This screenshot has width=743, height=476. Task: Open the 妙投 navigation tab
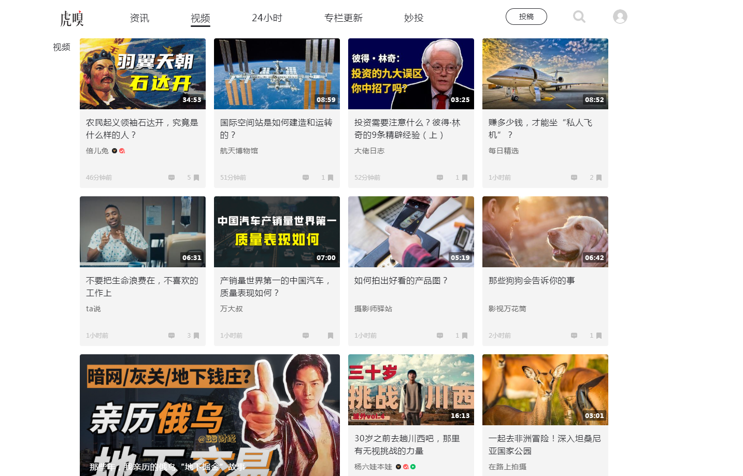tap(413, 18)
